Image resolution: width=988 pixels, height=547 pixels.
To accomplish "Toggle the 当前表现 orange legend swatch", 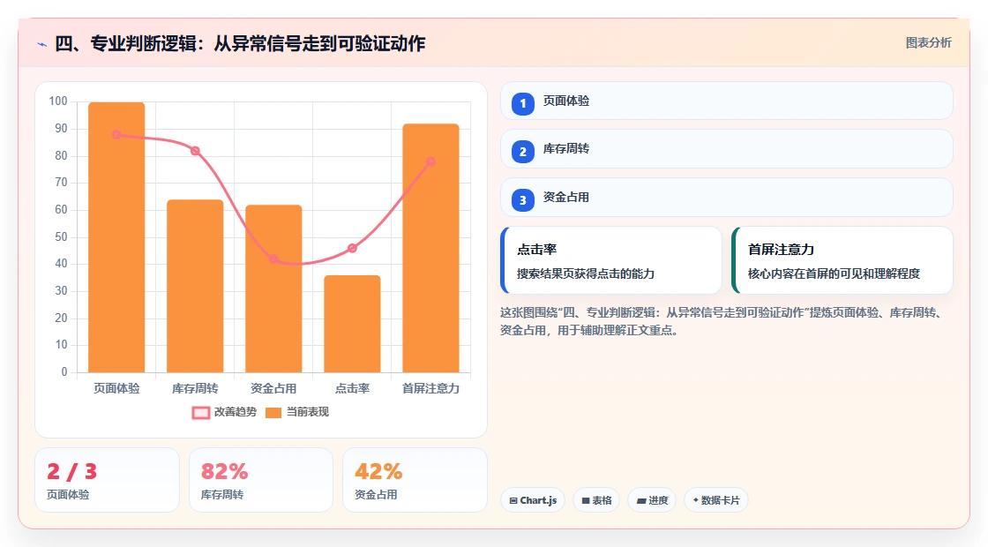I will tap(273, 413).
